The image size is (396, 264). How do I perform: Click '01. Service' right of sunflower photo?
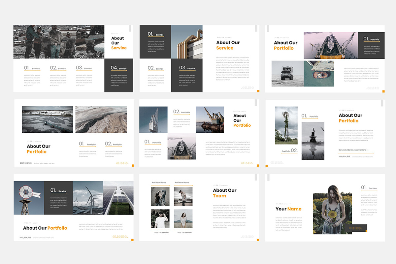(369, 188)
